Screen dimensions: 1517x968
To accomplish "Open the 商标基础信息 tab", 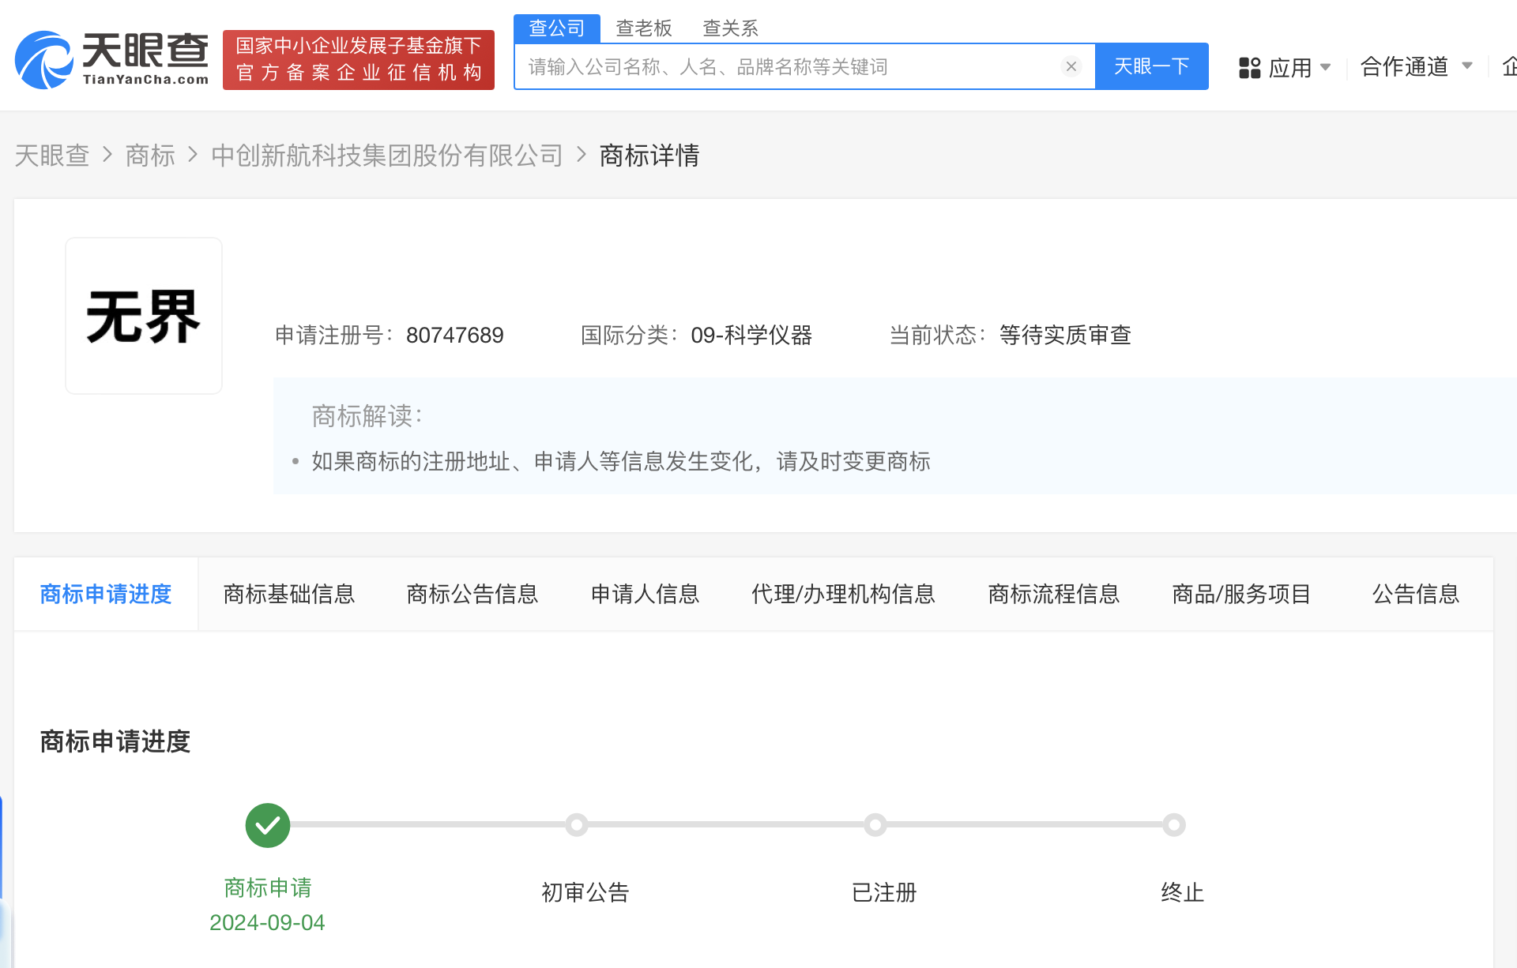I will pyautogui.click(x=289, y=594).
